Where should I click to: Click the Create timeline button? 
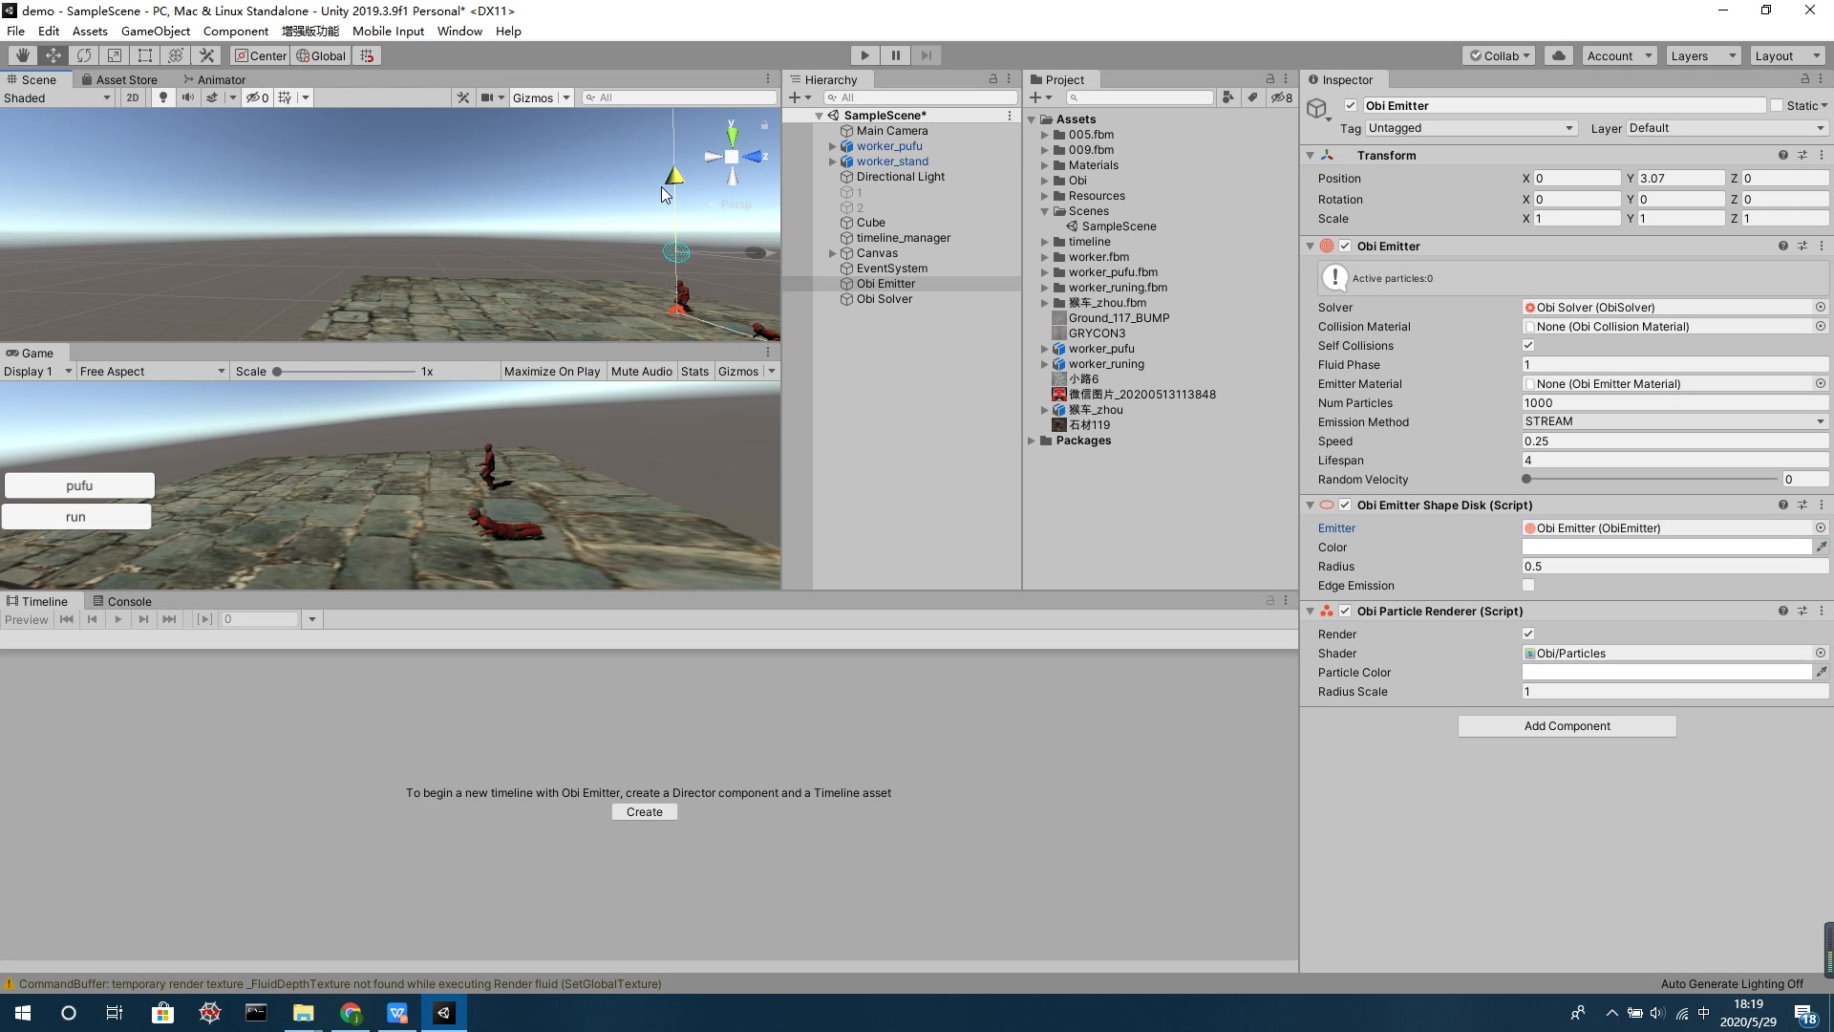[644, 812]
